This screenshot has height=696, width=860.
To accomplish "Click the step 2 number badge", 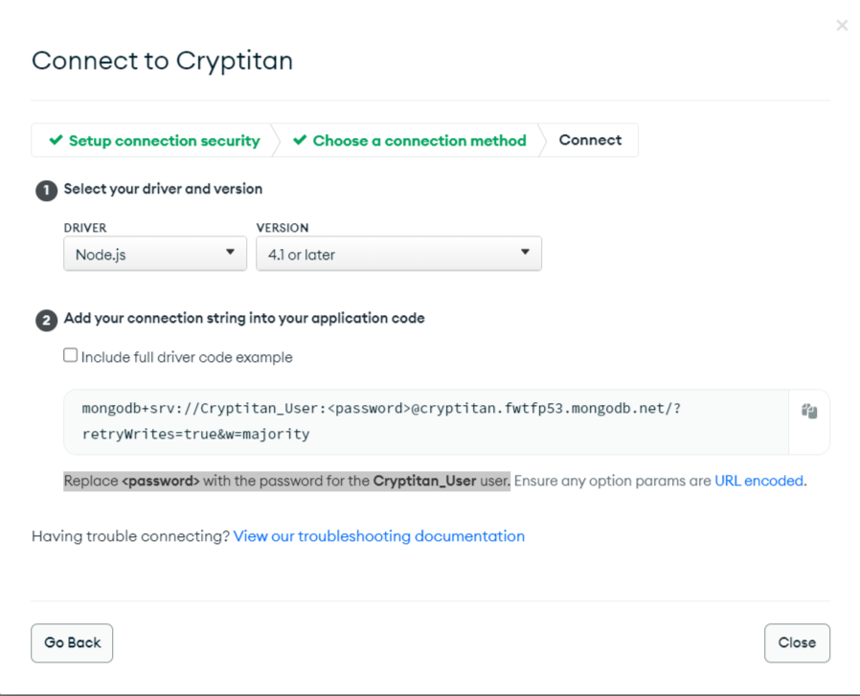I will tap(46, 320).
